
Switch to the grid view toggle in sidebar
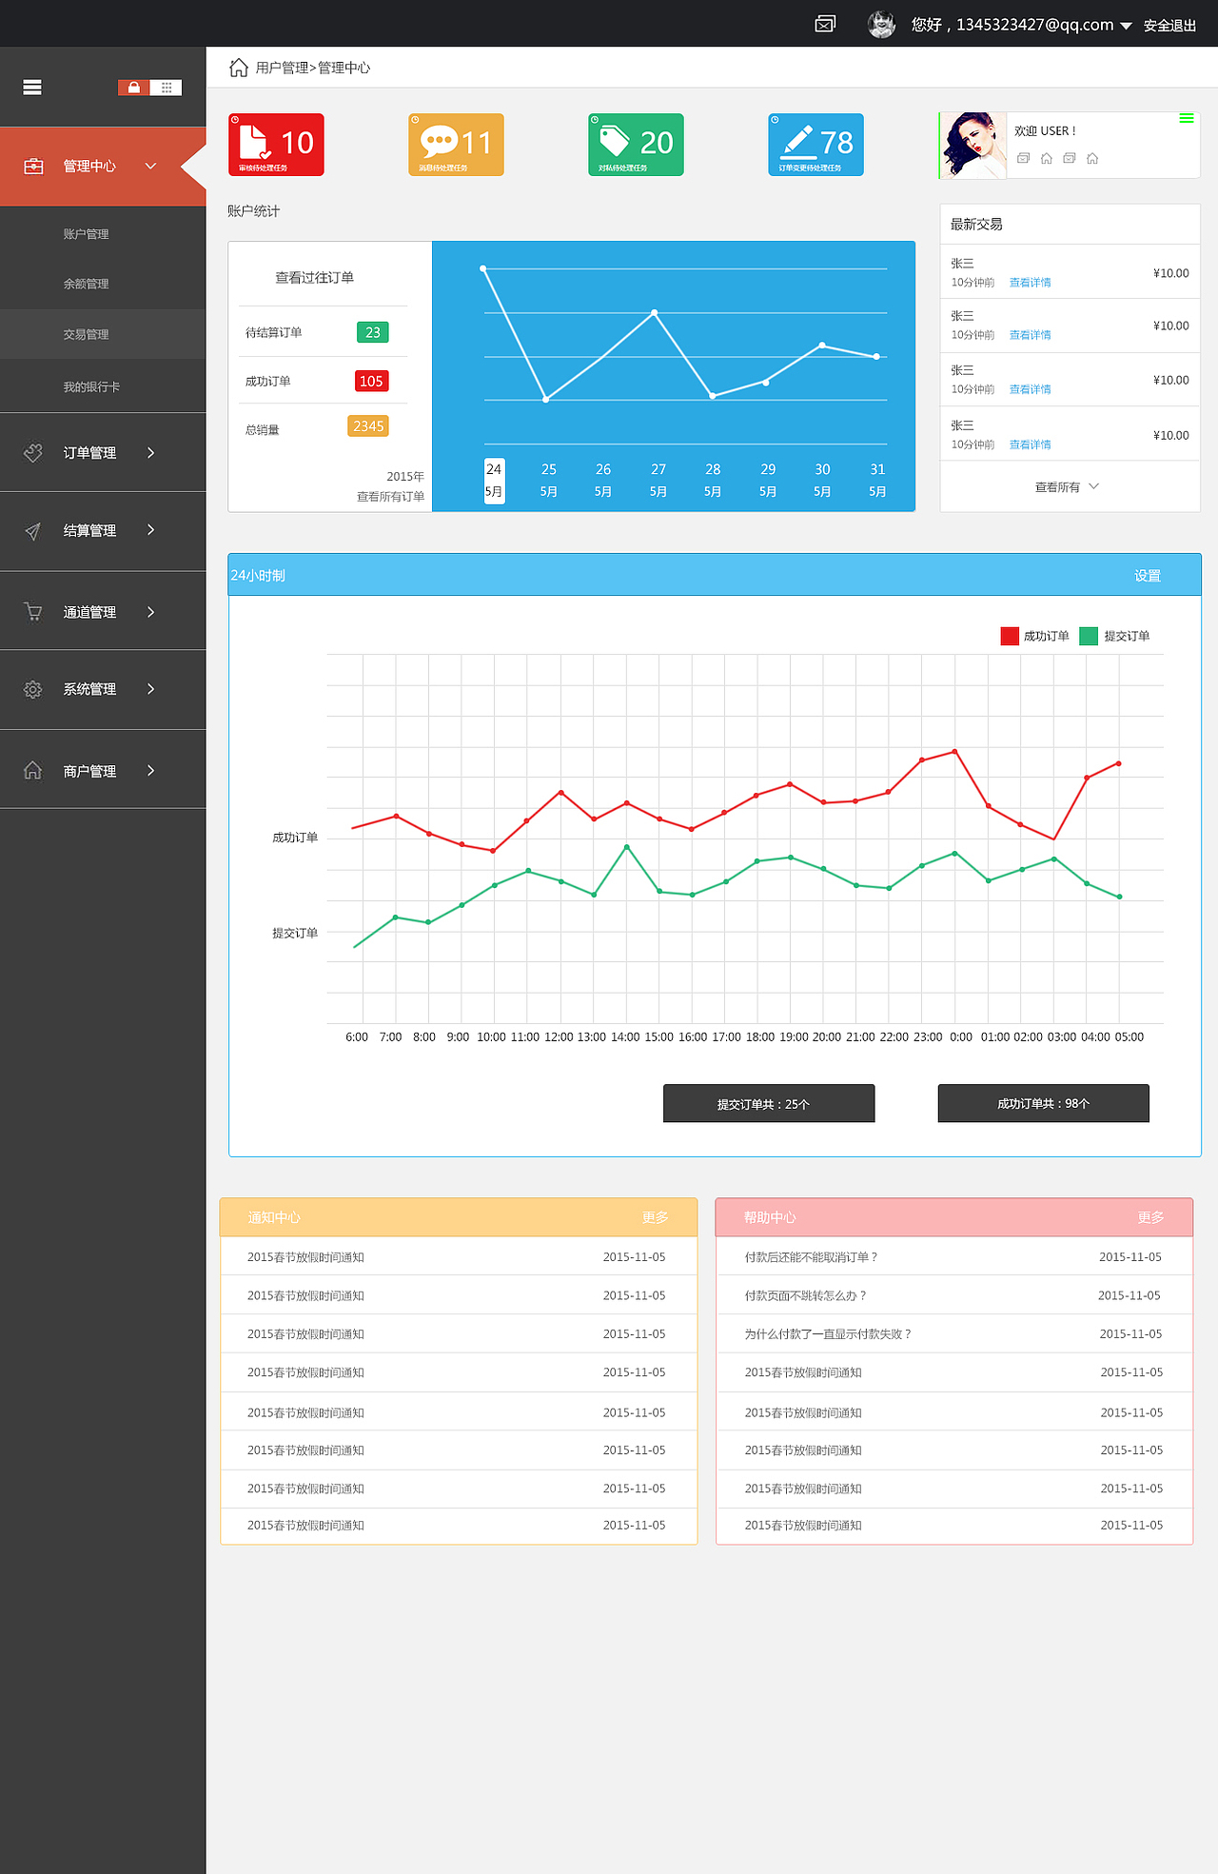click(x=166, y=88)
